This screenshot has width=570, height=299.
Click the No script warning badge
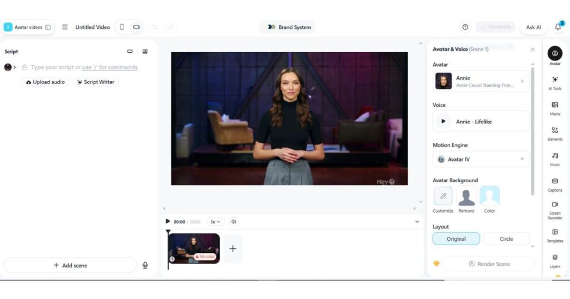(205, 257)
